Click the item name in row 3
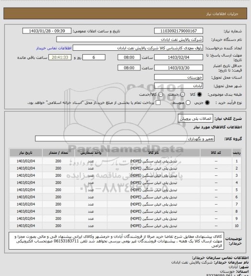Image resolution: width=251 pixels, height=276 pixels. 153,176
